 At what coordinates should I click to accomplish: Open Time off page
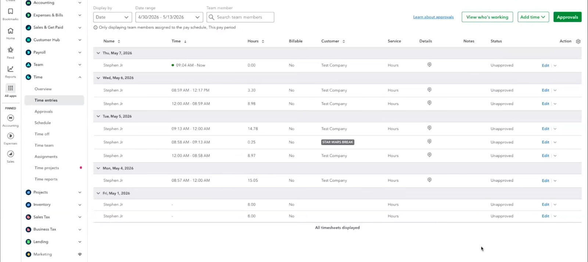[x=42, y=134]
